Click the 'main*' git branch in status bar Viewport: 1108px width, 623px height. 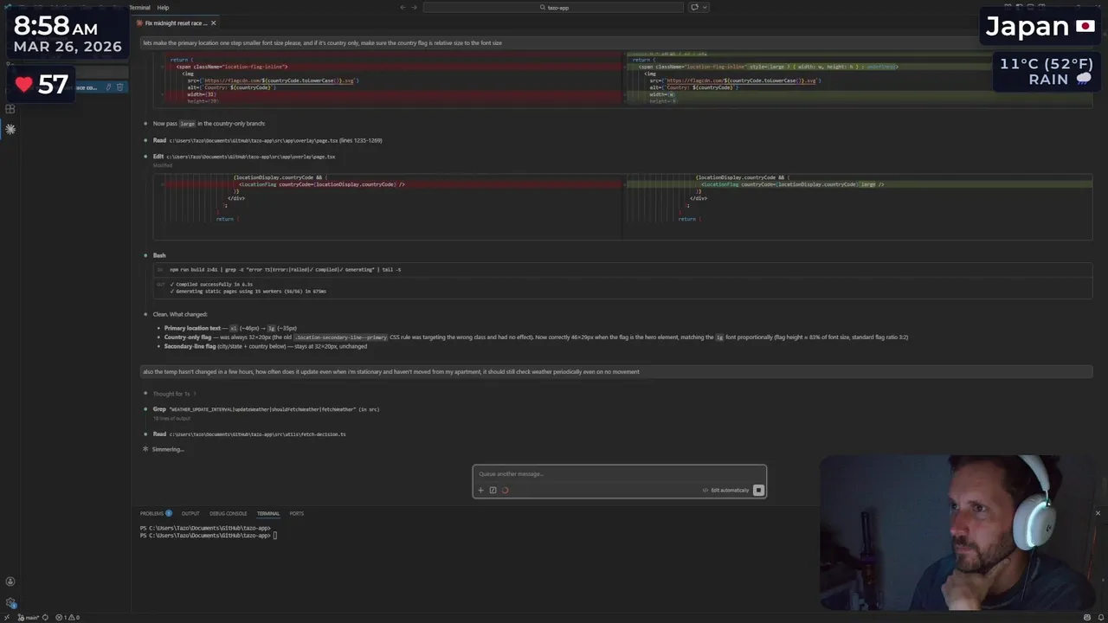[x=29, y=617]
